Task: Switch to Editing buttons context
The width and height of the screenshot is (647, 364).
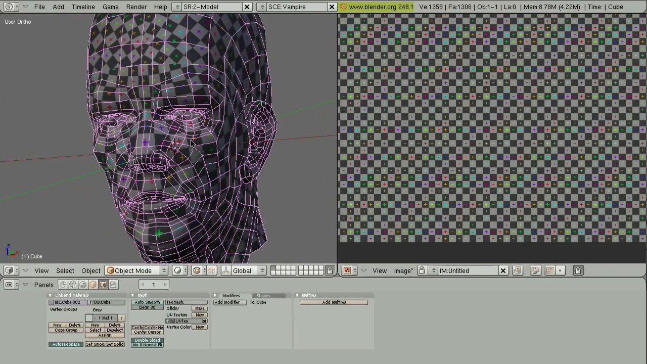Action: [103, 285]
